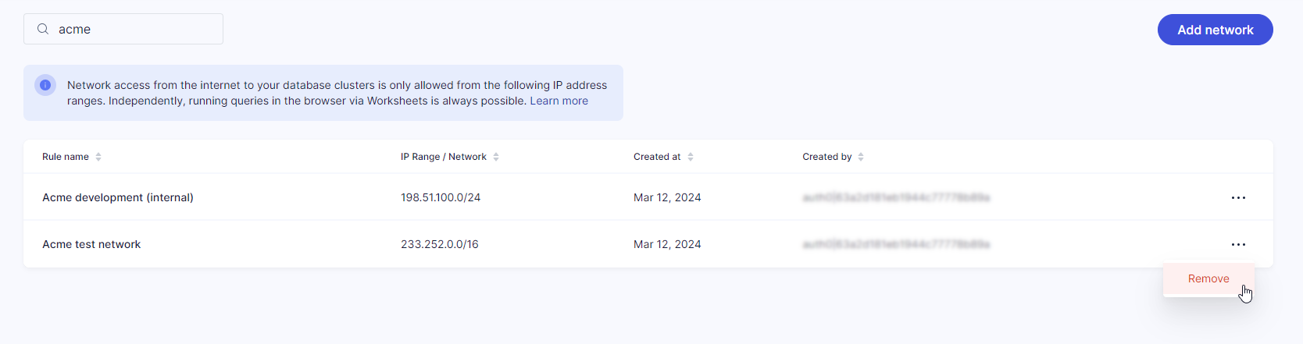This screenshot has width=1303, height=344.
Task: Click the Rule name column header label
Action: (66, 157)
